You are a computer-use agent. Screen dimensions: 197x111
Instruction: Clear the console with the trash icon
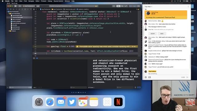[135, 87]
